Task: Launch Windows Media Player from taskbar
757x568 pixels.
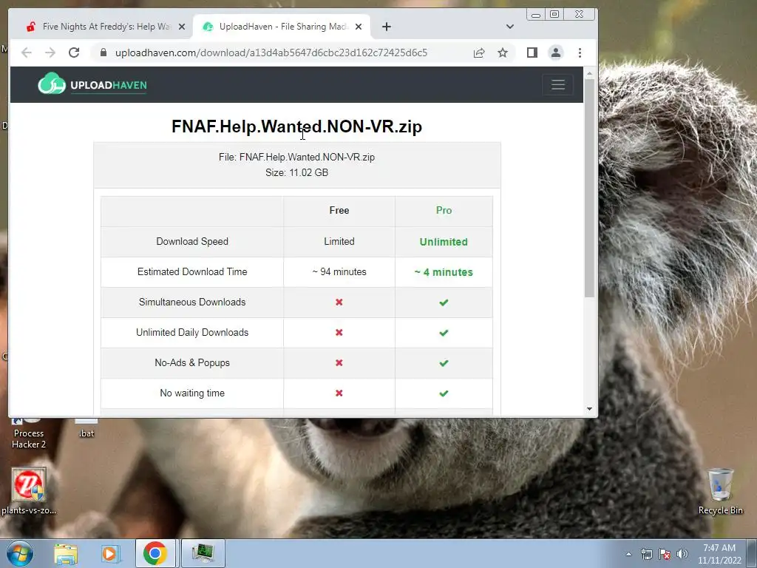Action: 110,553
